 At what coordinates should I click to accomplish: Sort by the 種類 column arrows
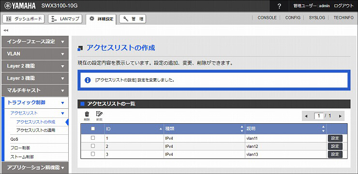[x=242, y=129]
